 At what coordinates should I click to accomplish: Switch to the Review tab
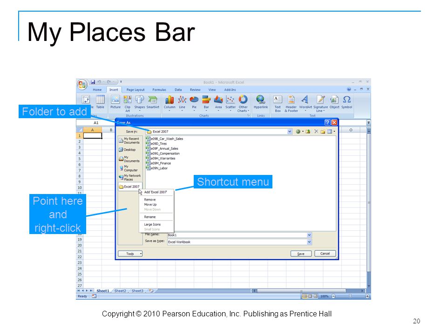point(195,89)
